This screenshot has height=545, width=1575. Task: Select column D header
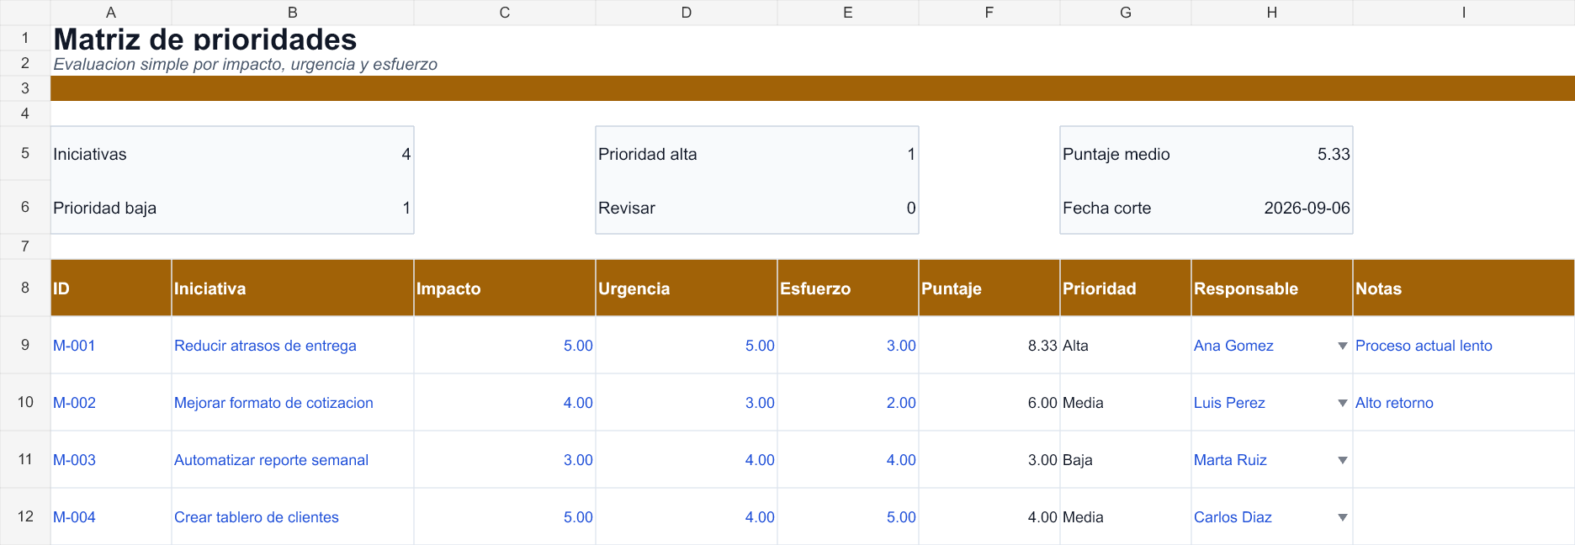click(x=687, y=13)
